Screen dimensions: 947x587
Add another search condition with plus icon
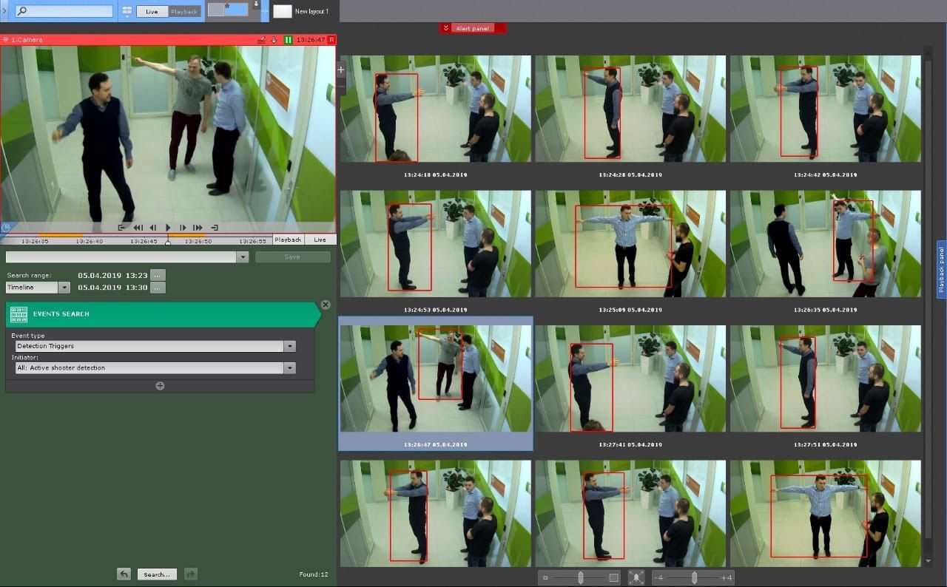coord(160,386)
